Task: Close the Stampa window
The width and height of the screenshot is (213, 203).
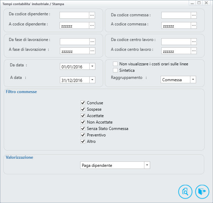Action: coord(206,3)
